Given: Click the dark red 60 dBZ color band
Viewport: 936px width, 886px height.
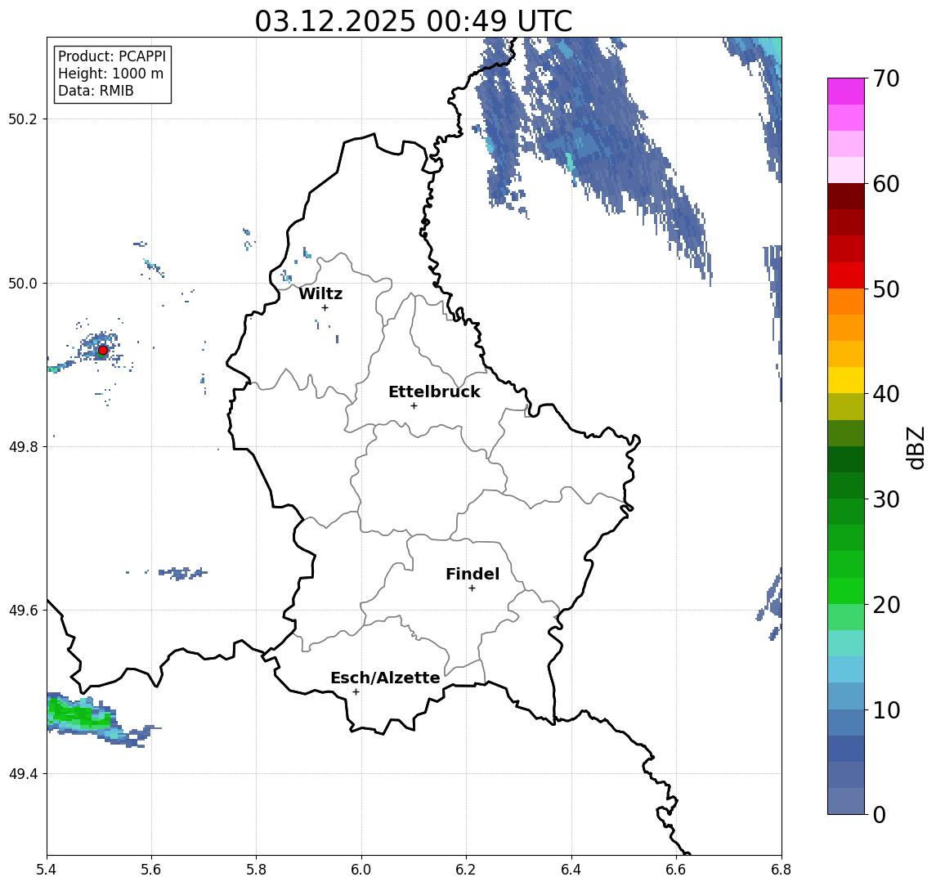Looking at the screenshot, I should (846, 196).
